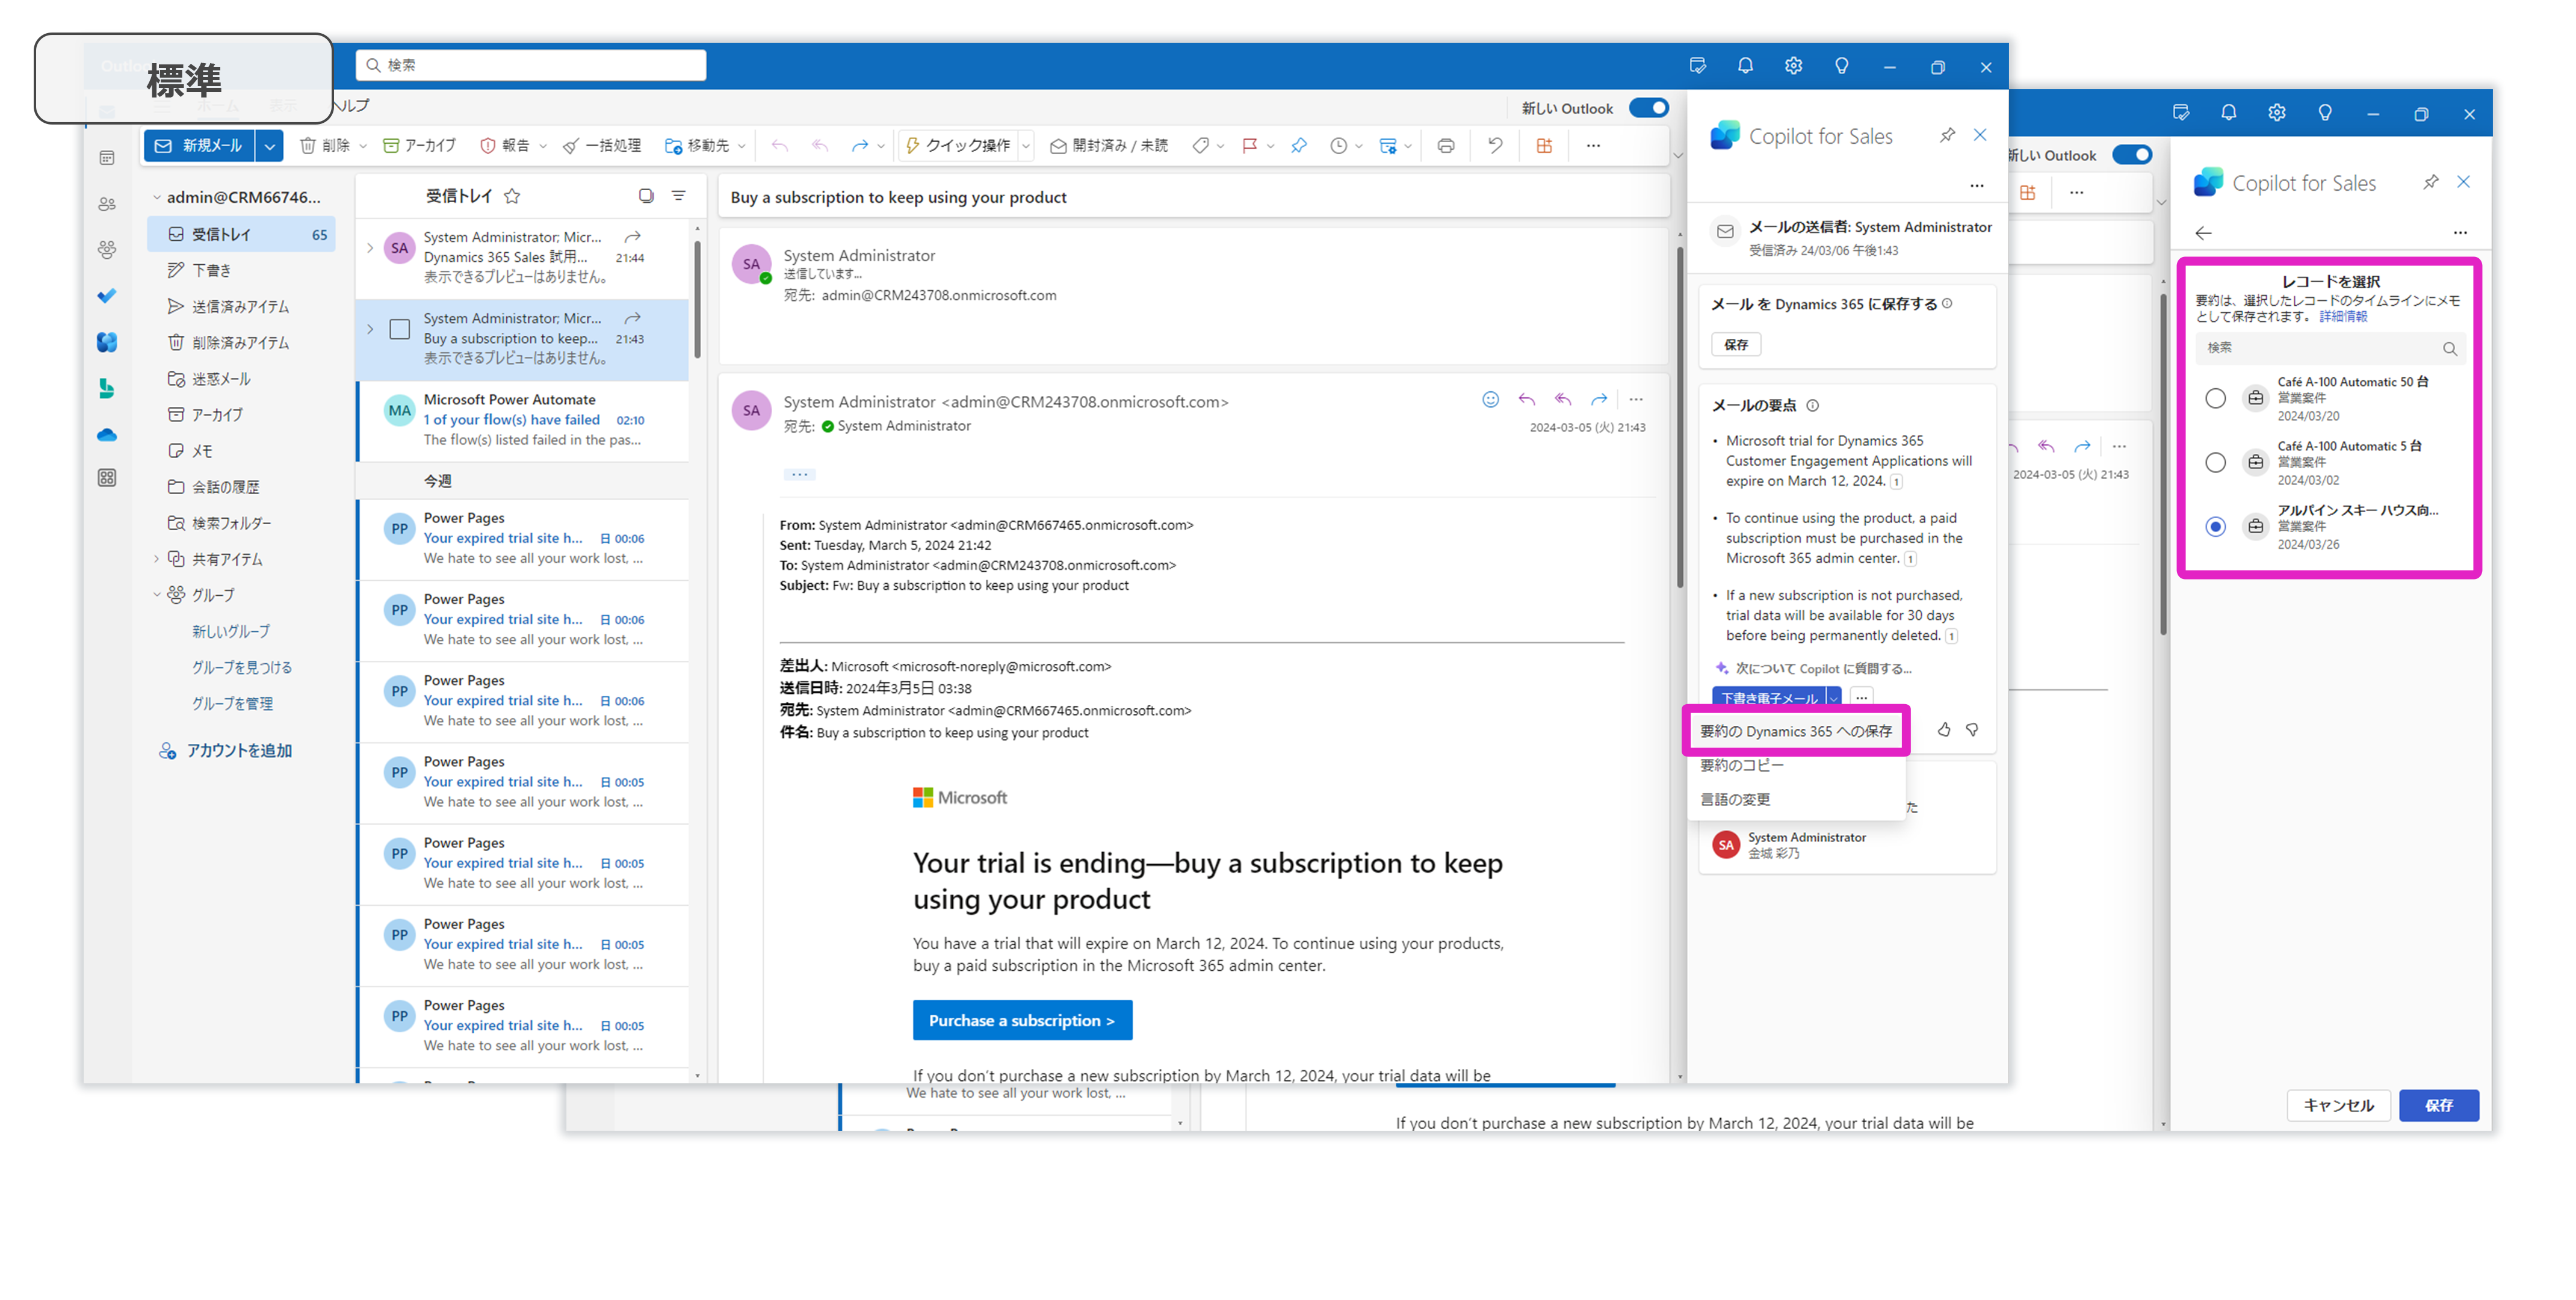Select 要約のコピー menu item
Viewport: 2576px width, 1300px height.
(1742, 765)
